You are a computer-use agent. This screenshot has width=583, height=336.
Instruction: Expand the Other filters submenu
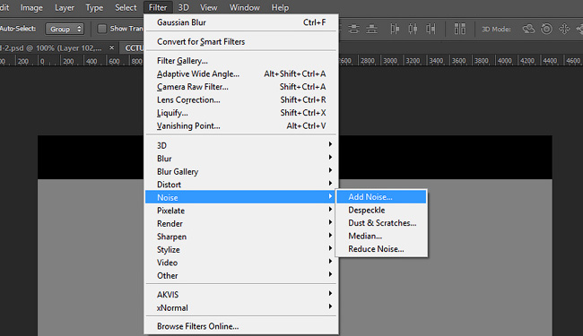click(241, 275)
